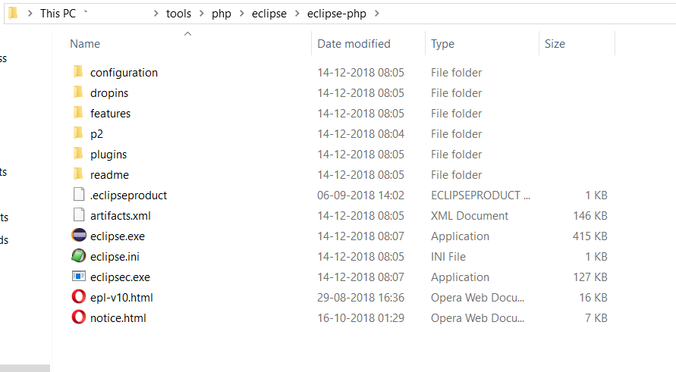Sort by the Type column header
Screen dimensions: 676x372
pos(442,44)
